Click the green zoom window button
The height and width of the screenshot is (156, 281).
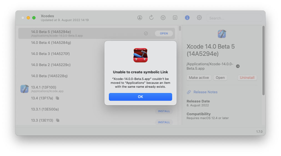[34, 18]
